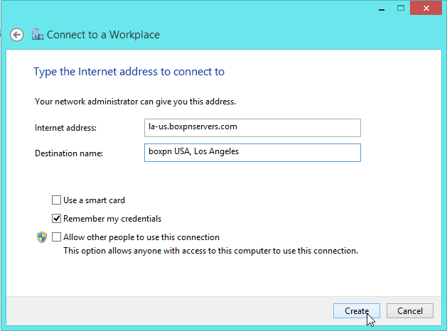The height and width of the screenshot is (331, 447).
Task: Select the Destination name: label
Action: point(69,153)
